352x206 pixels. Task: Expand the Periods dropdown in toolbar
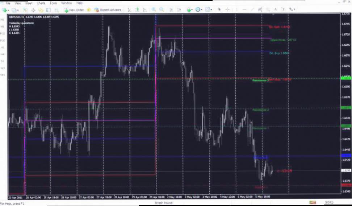pos(202,10)
